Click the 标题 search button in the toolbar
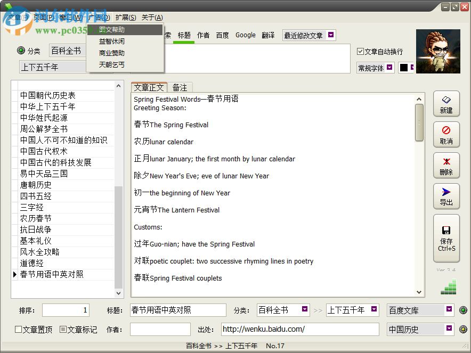 (184, 35)
